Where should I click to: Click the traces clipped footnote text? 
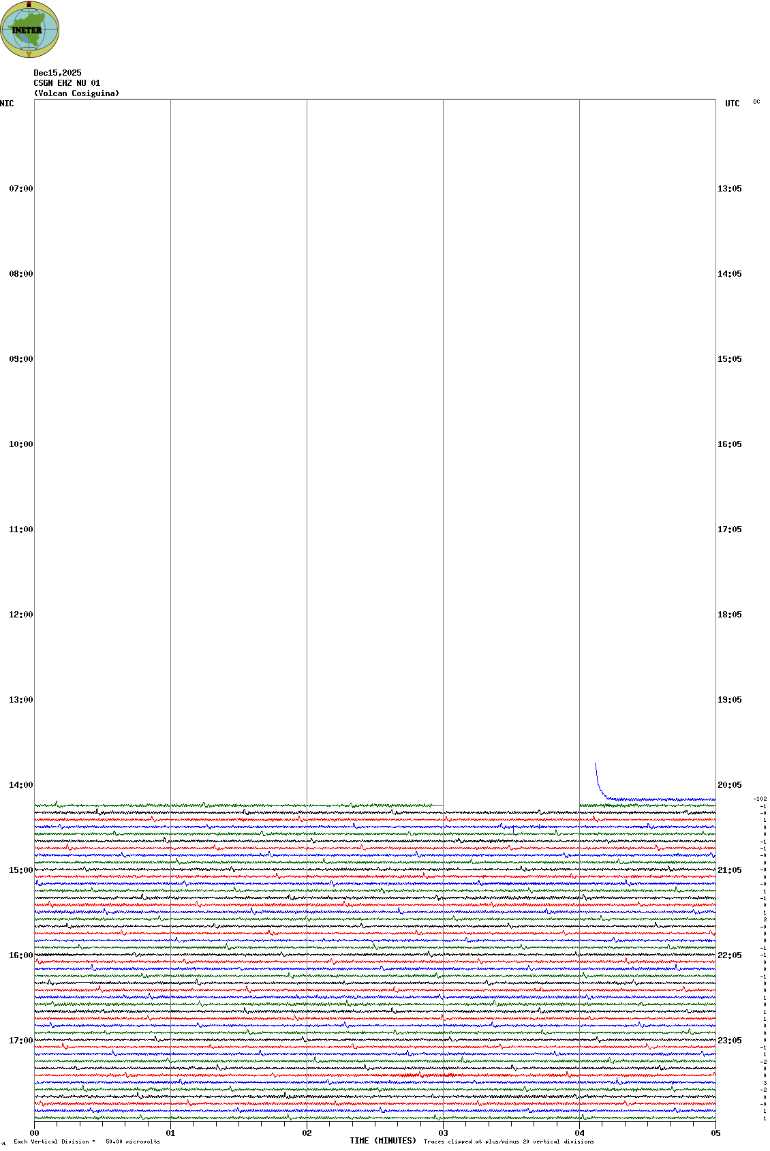click(508, 1141)
